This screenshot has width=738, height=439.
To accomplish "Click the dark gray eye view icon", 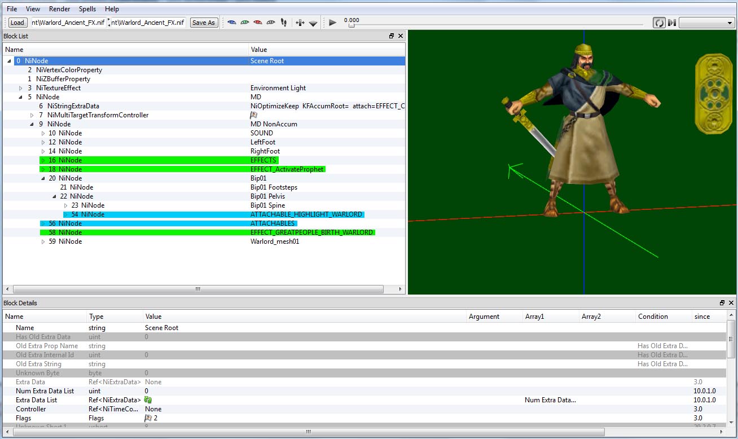I will (270, 23).
